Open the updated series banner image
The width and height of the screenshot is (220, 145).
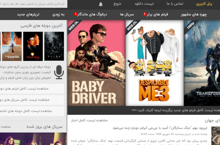33,139
